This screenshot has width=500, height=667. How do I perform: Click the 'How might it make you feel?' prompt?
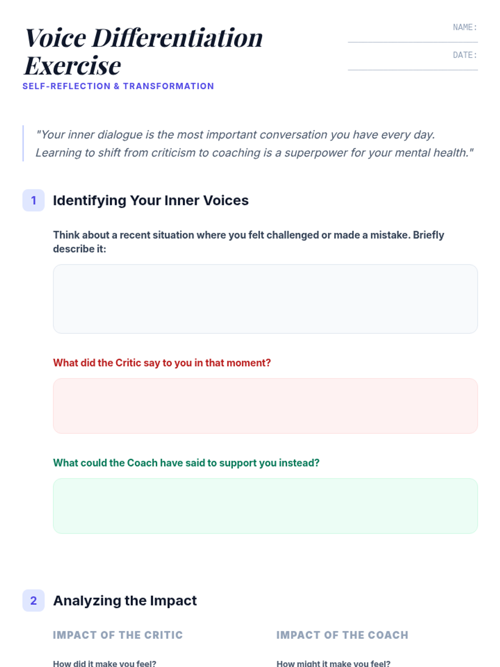pyautogui.click(x=333, y=663)
